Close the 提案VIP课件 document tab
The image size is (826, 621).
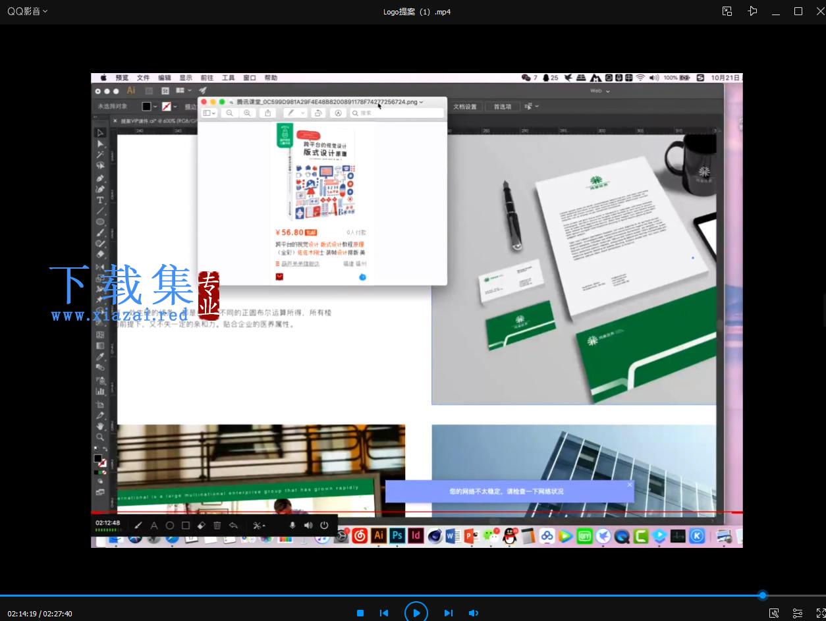pos(115,121)
